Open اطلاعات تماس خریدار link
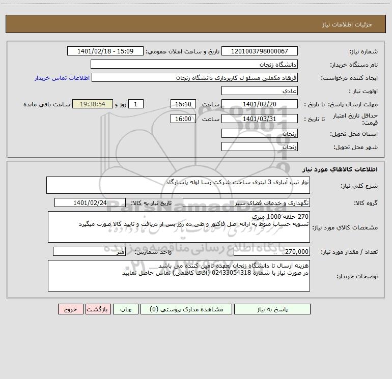Viewport: 392px width, 379px height. 62,78
